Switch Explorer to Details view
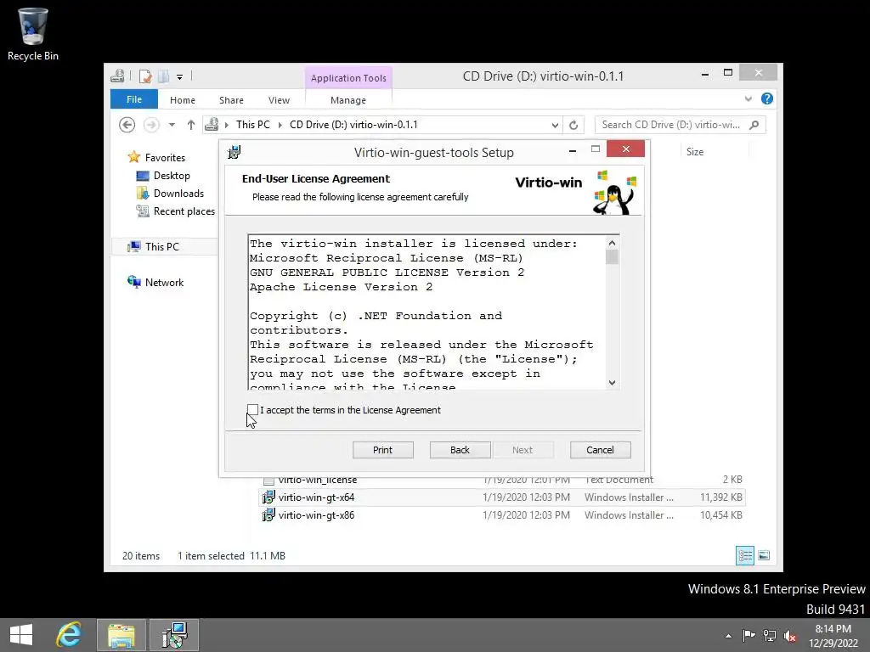This screenshot has height=652, width=870. pyautogui.click(x=745, y=555)
